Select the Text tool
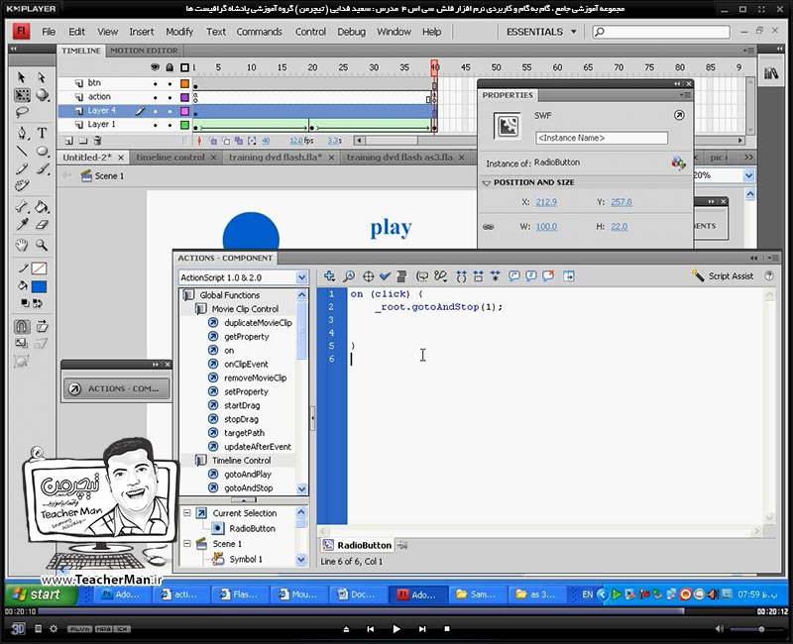 (42, 133)
